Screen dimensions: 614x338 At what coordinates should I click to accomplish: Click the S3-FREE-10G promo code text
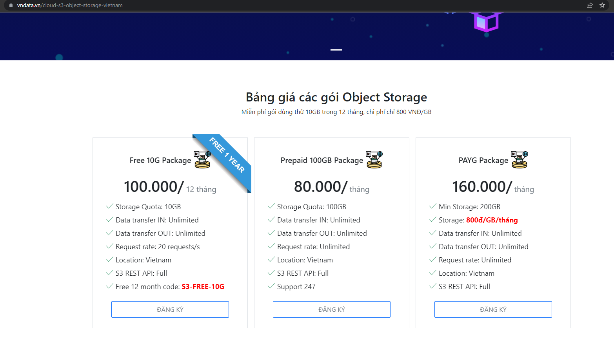(203, 287)
